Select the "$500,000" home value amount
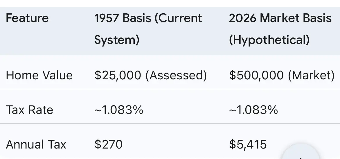This screenshot has width=340, height=159. click(x=256, y=75)
